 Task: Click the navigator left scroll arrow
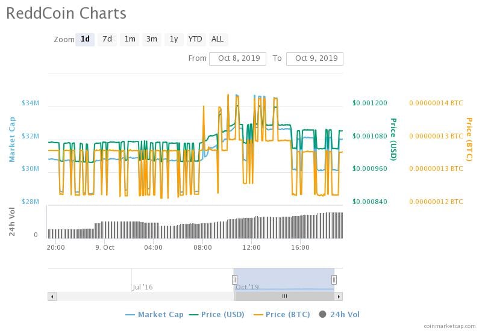coord(52,297)
